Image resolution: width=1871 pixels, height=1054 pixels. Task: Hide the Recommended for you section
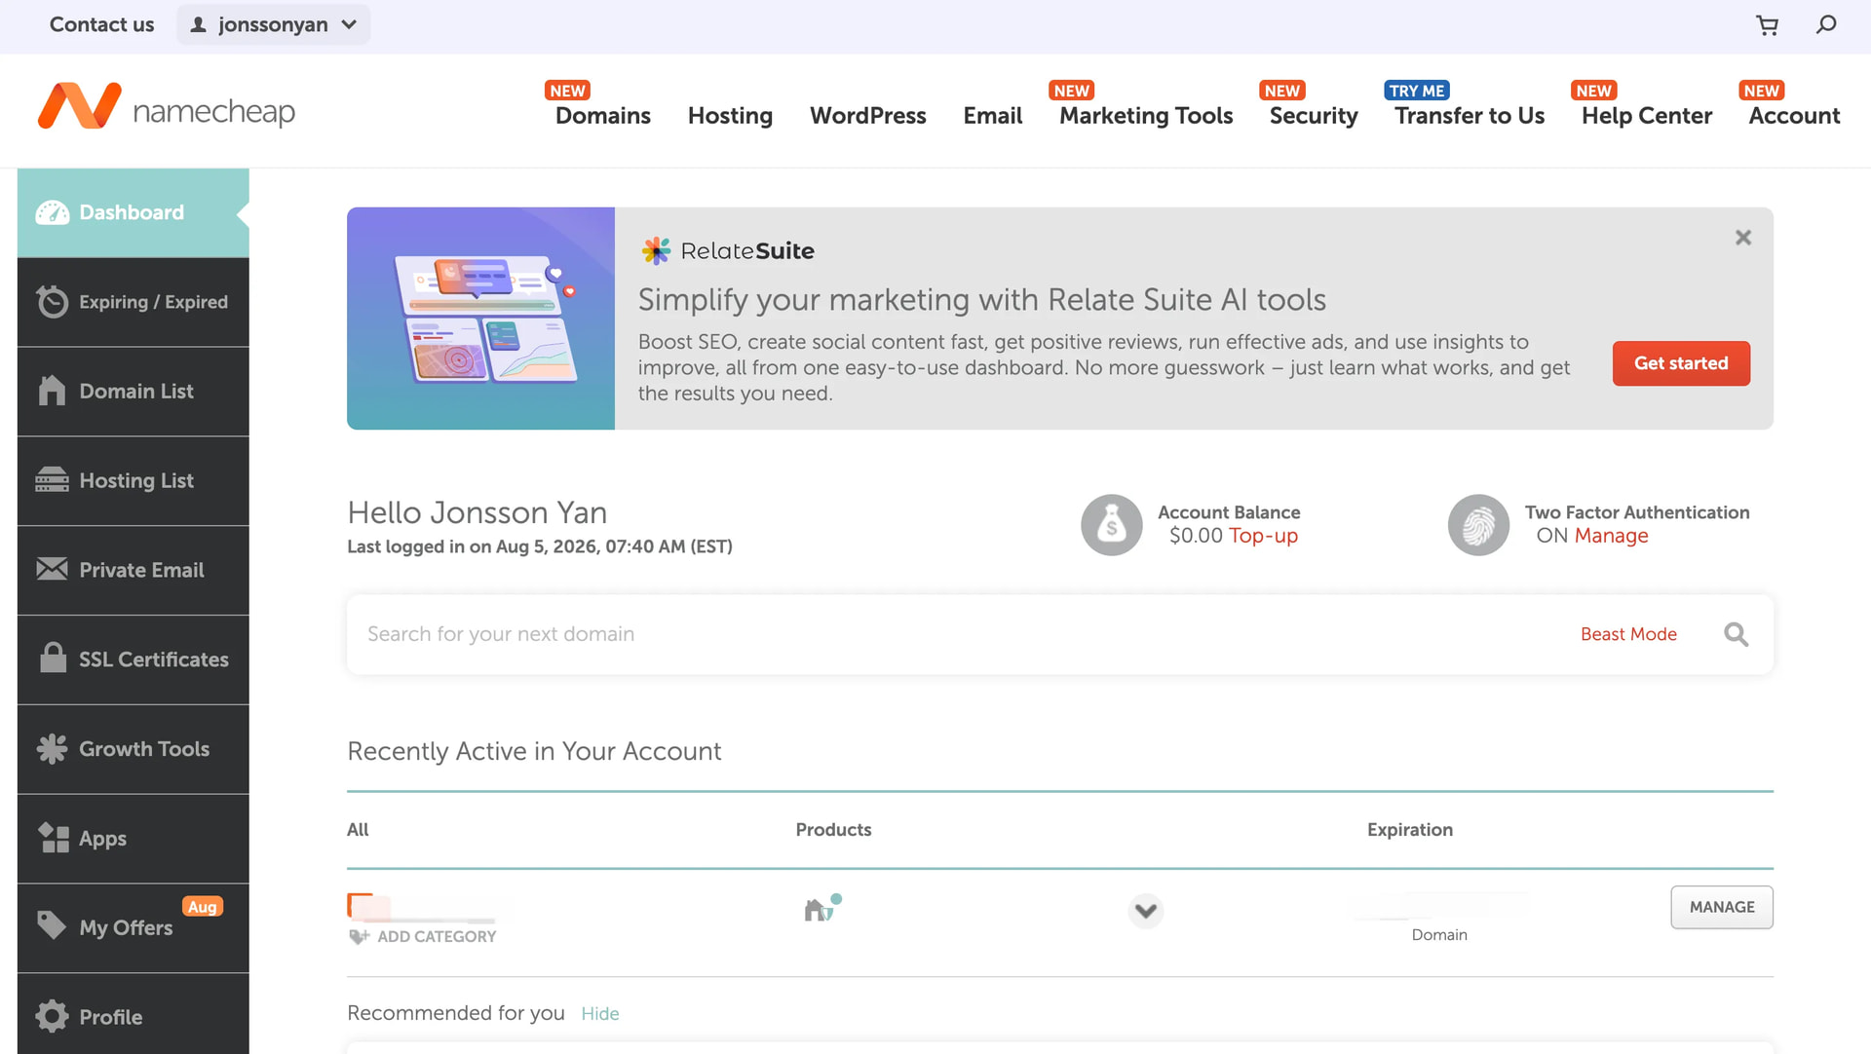tap(600, 1013)
